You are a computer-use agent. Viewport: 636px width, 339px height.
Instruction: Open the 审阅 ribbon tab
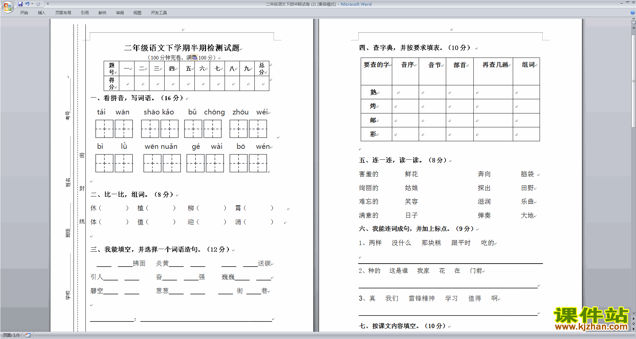click(x=120, y=13)
